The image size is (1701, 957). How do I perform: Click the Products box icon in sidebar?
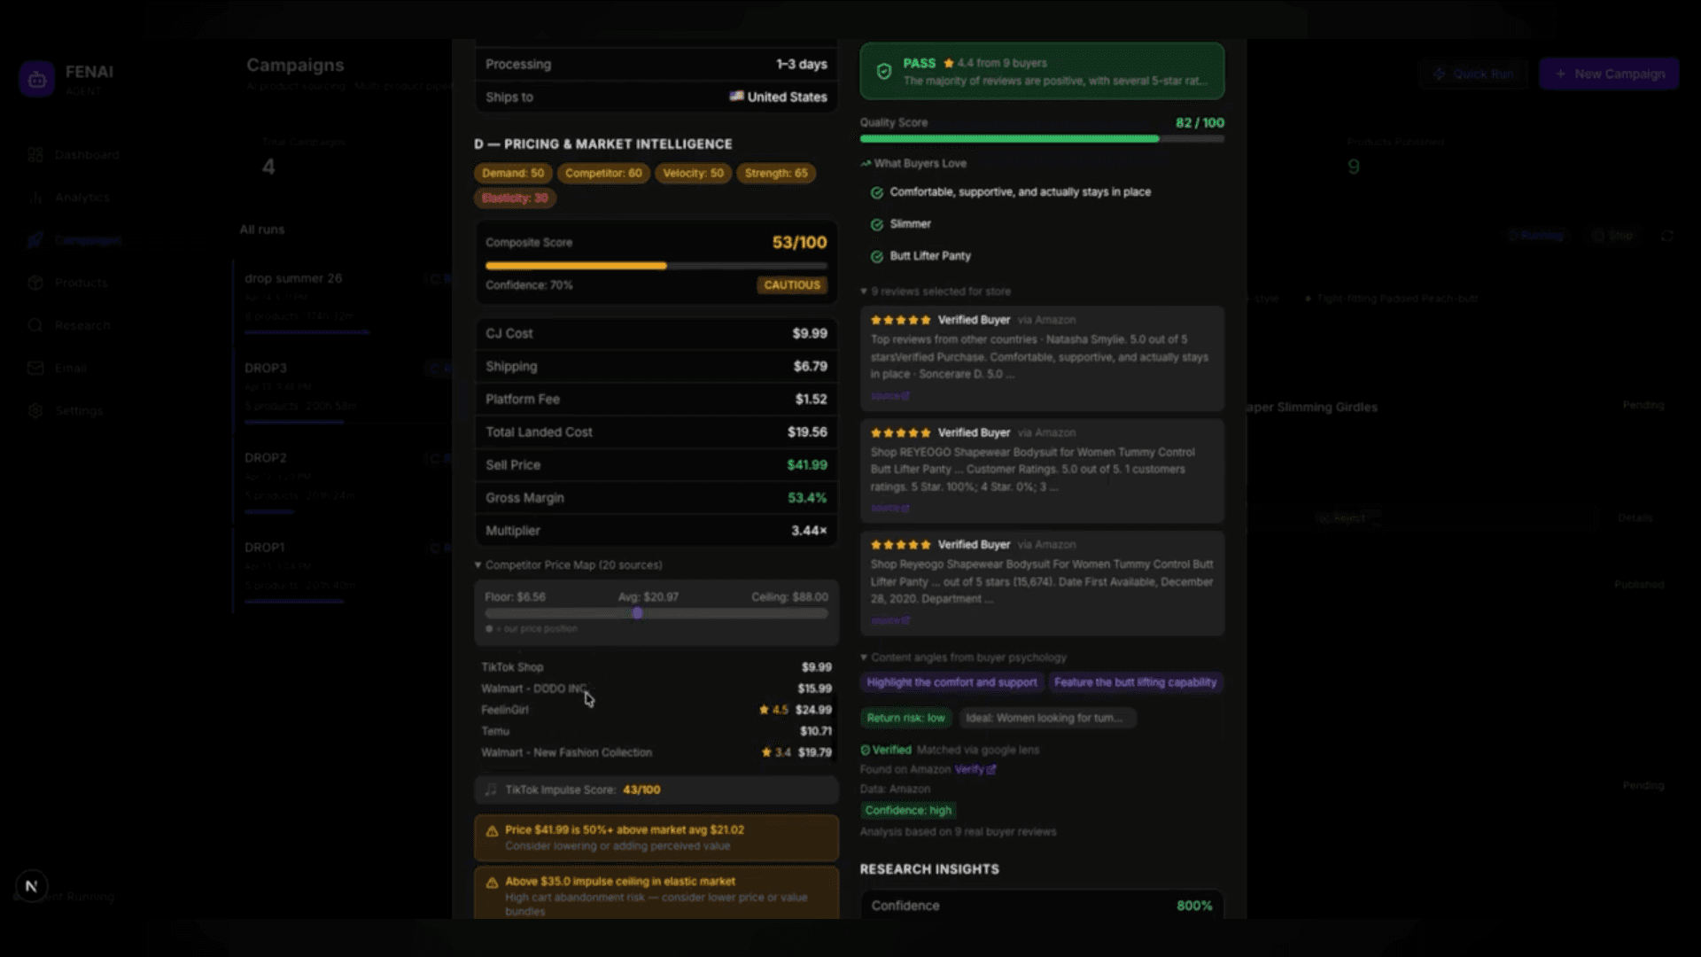(35, 283)
